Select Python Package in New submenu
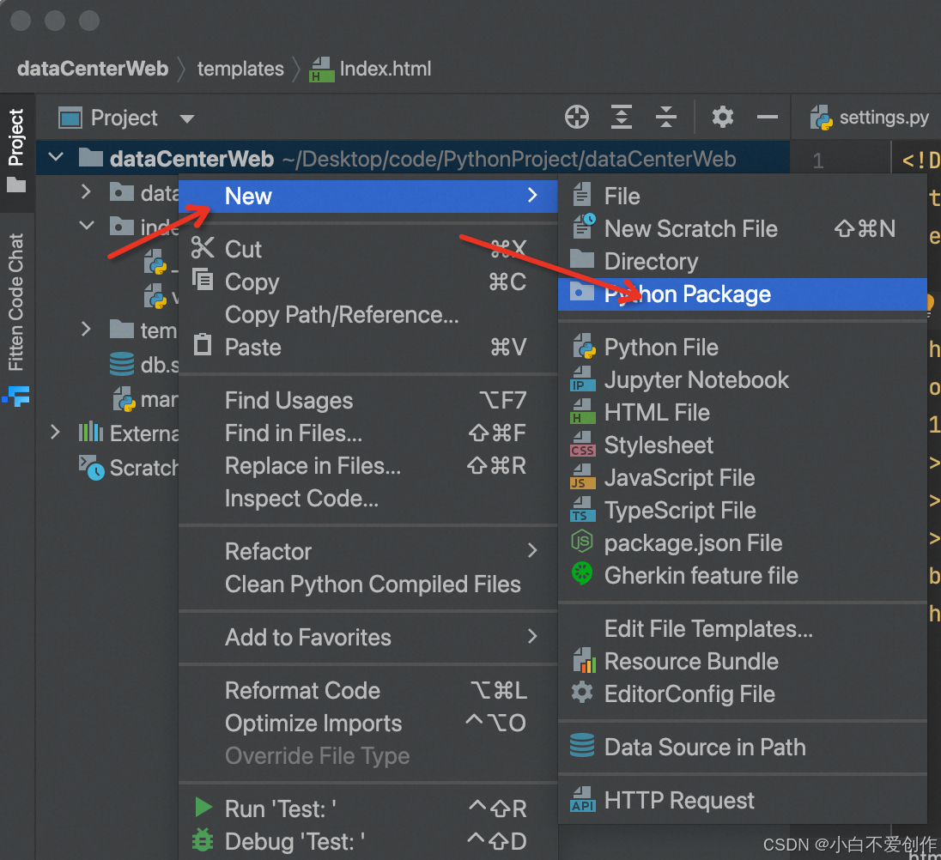The height and width of the screenshot is (860, 941). [x=743, y=294]
